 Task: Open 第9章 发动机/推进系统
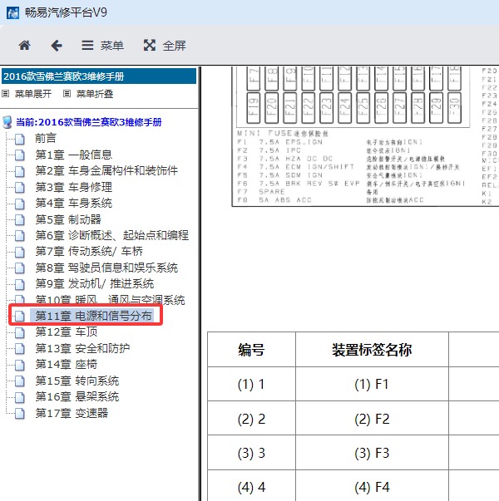point(94,283)
